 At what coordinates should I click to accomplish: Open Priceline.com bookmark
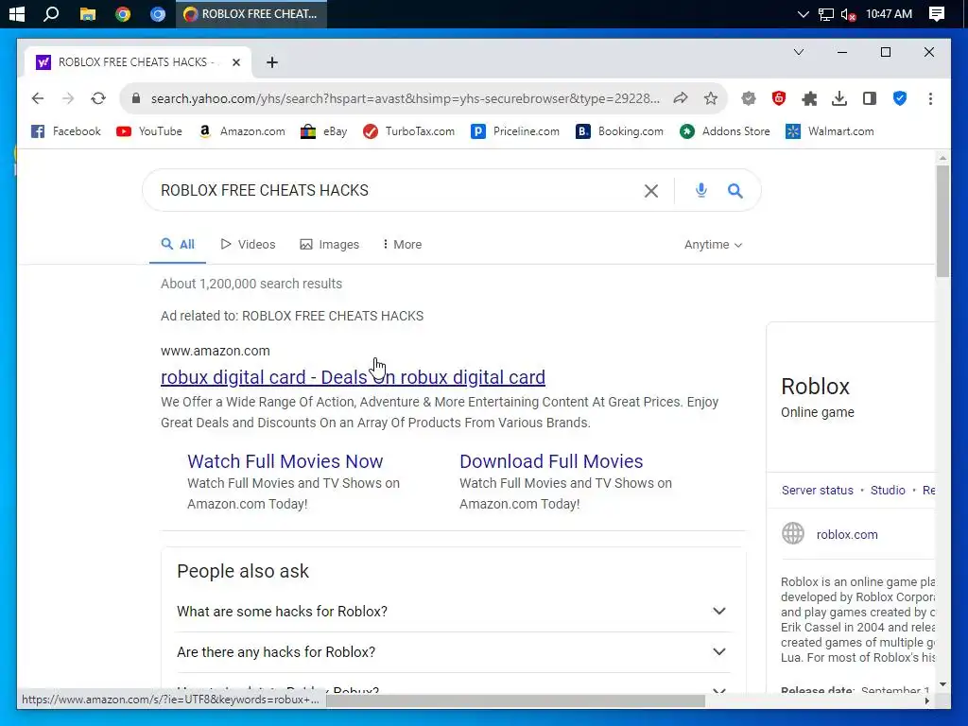(515, 131)
